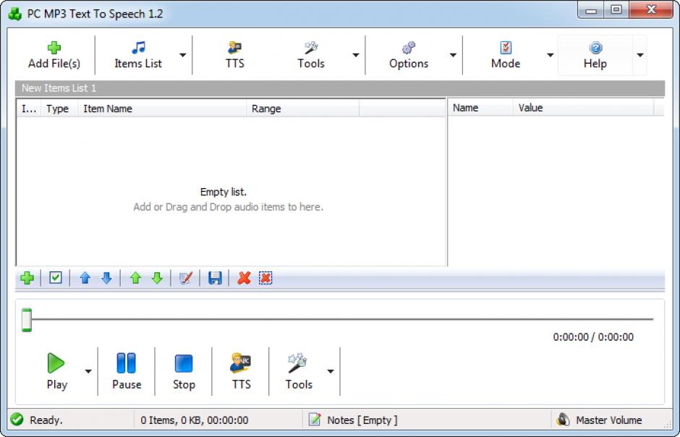Stop playback with the Stop button
The image size is (680, 437).
tap(184, 371)
